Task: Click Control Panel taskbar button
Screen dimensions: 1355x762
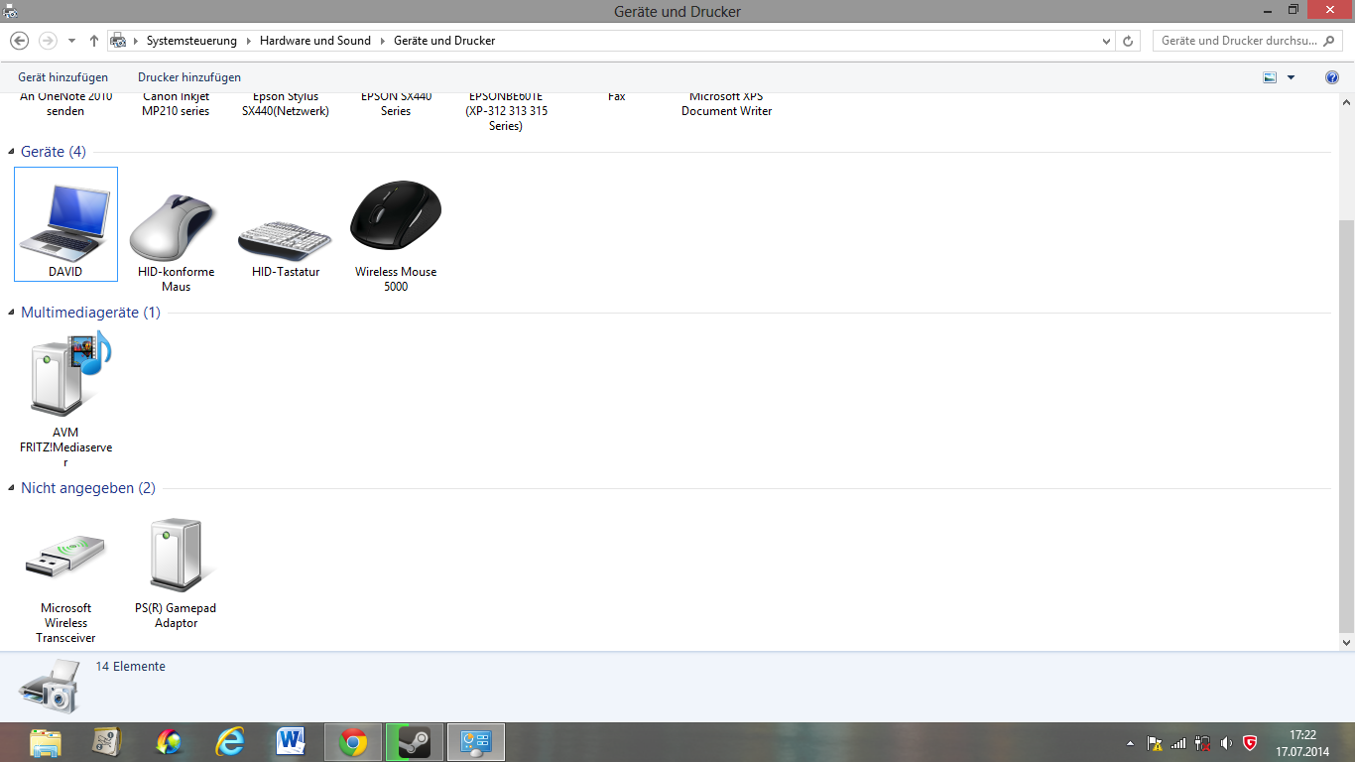Action: 476,742
